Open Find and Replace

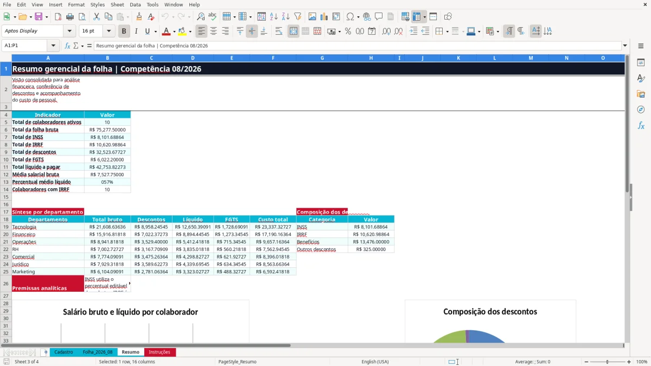tap(201, 17)
